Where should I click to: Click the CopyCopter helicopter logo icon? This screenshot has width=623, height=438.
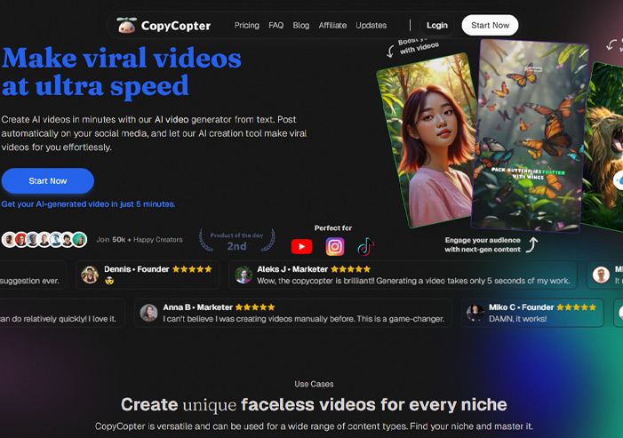(128, 25)
